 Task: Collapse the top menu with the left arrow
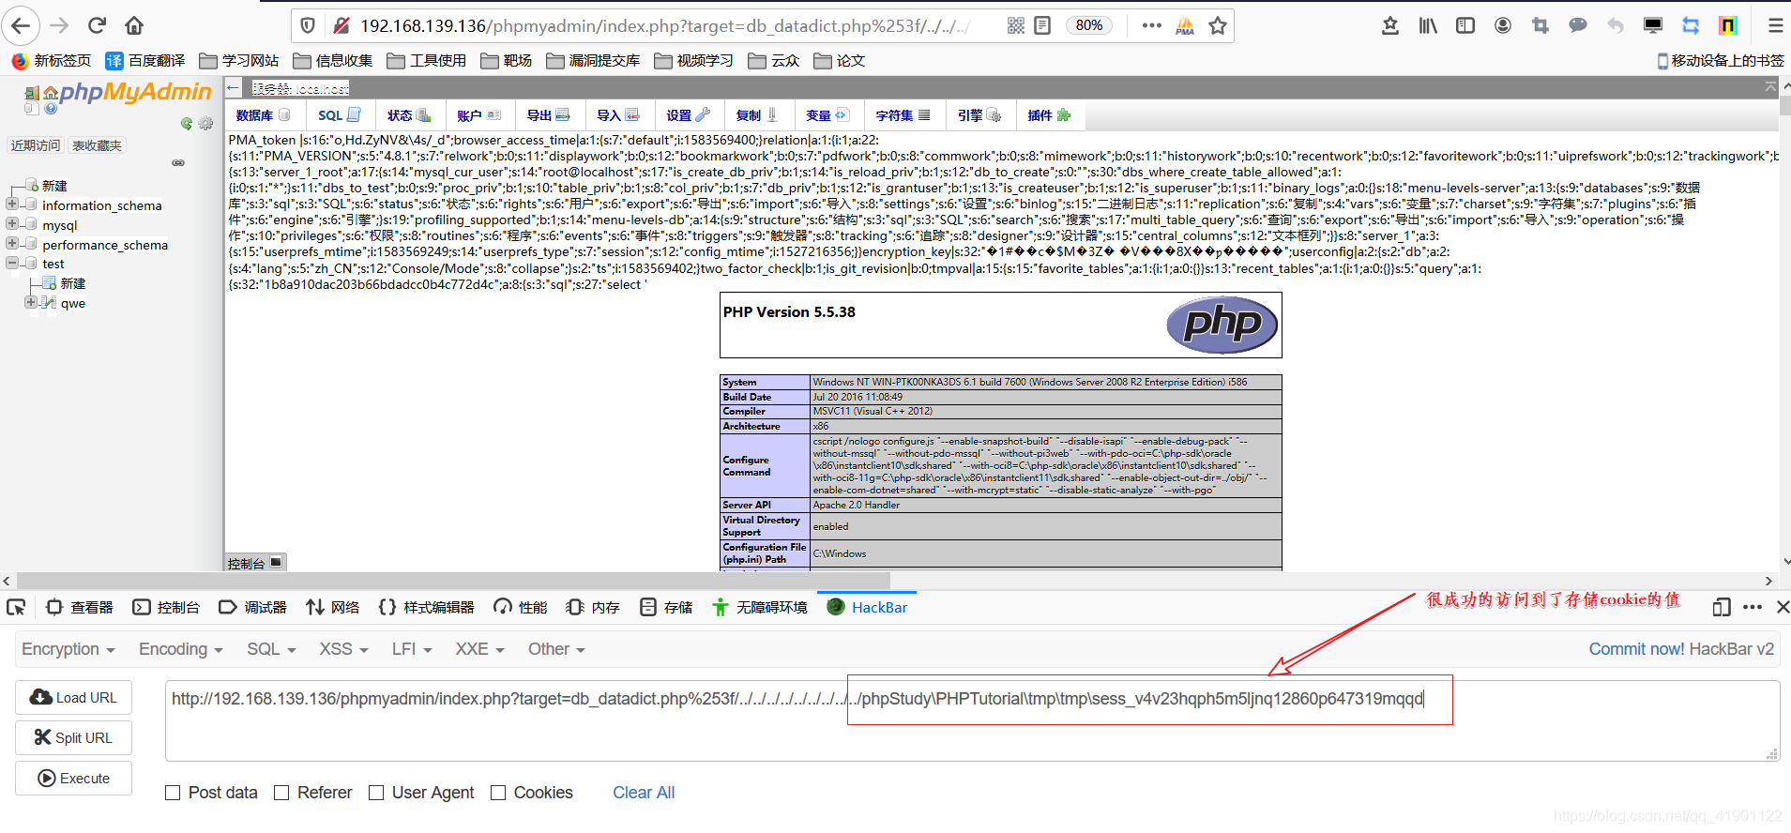tap(234, 87)
